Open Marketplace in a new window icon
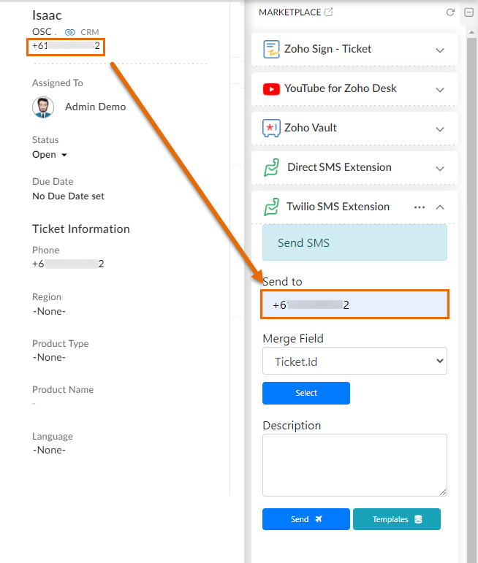Viewport: 478px width, 563px height. coord(328,12)
